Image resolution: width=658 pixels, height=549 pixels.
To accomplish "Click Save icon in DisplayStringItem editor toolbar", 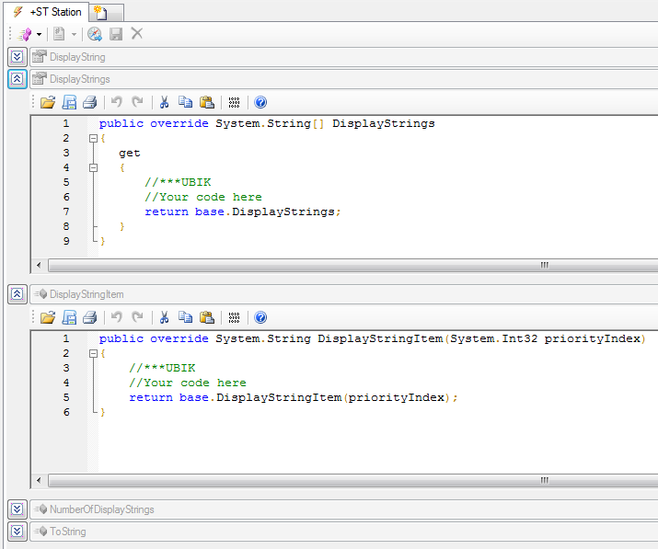I will click(x=69, y=317).
